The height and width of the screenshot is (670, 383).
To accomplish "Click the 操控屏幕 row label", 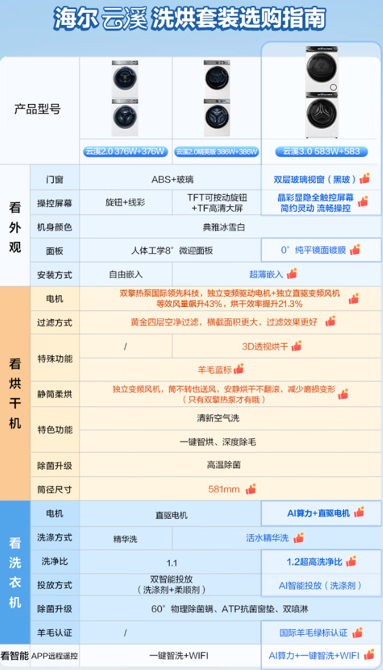I will pyautogui.click(x=54, y=203).
